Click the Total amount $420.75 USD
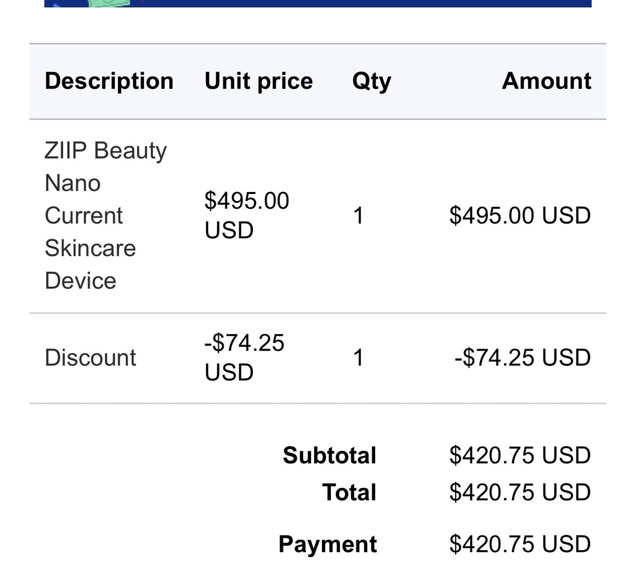The width and height of the screenshot is (636, 565). coord(520,492)
